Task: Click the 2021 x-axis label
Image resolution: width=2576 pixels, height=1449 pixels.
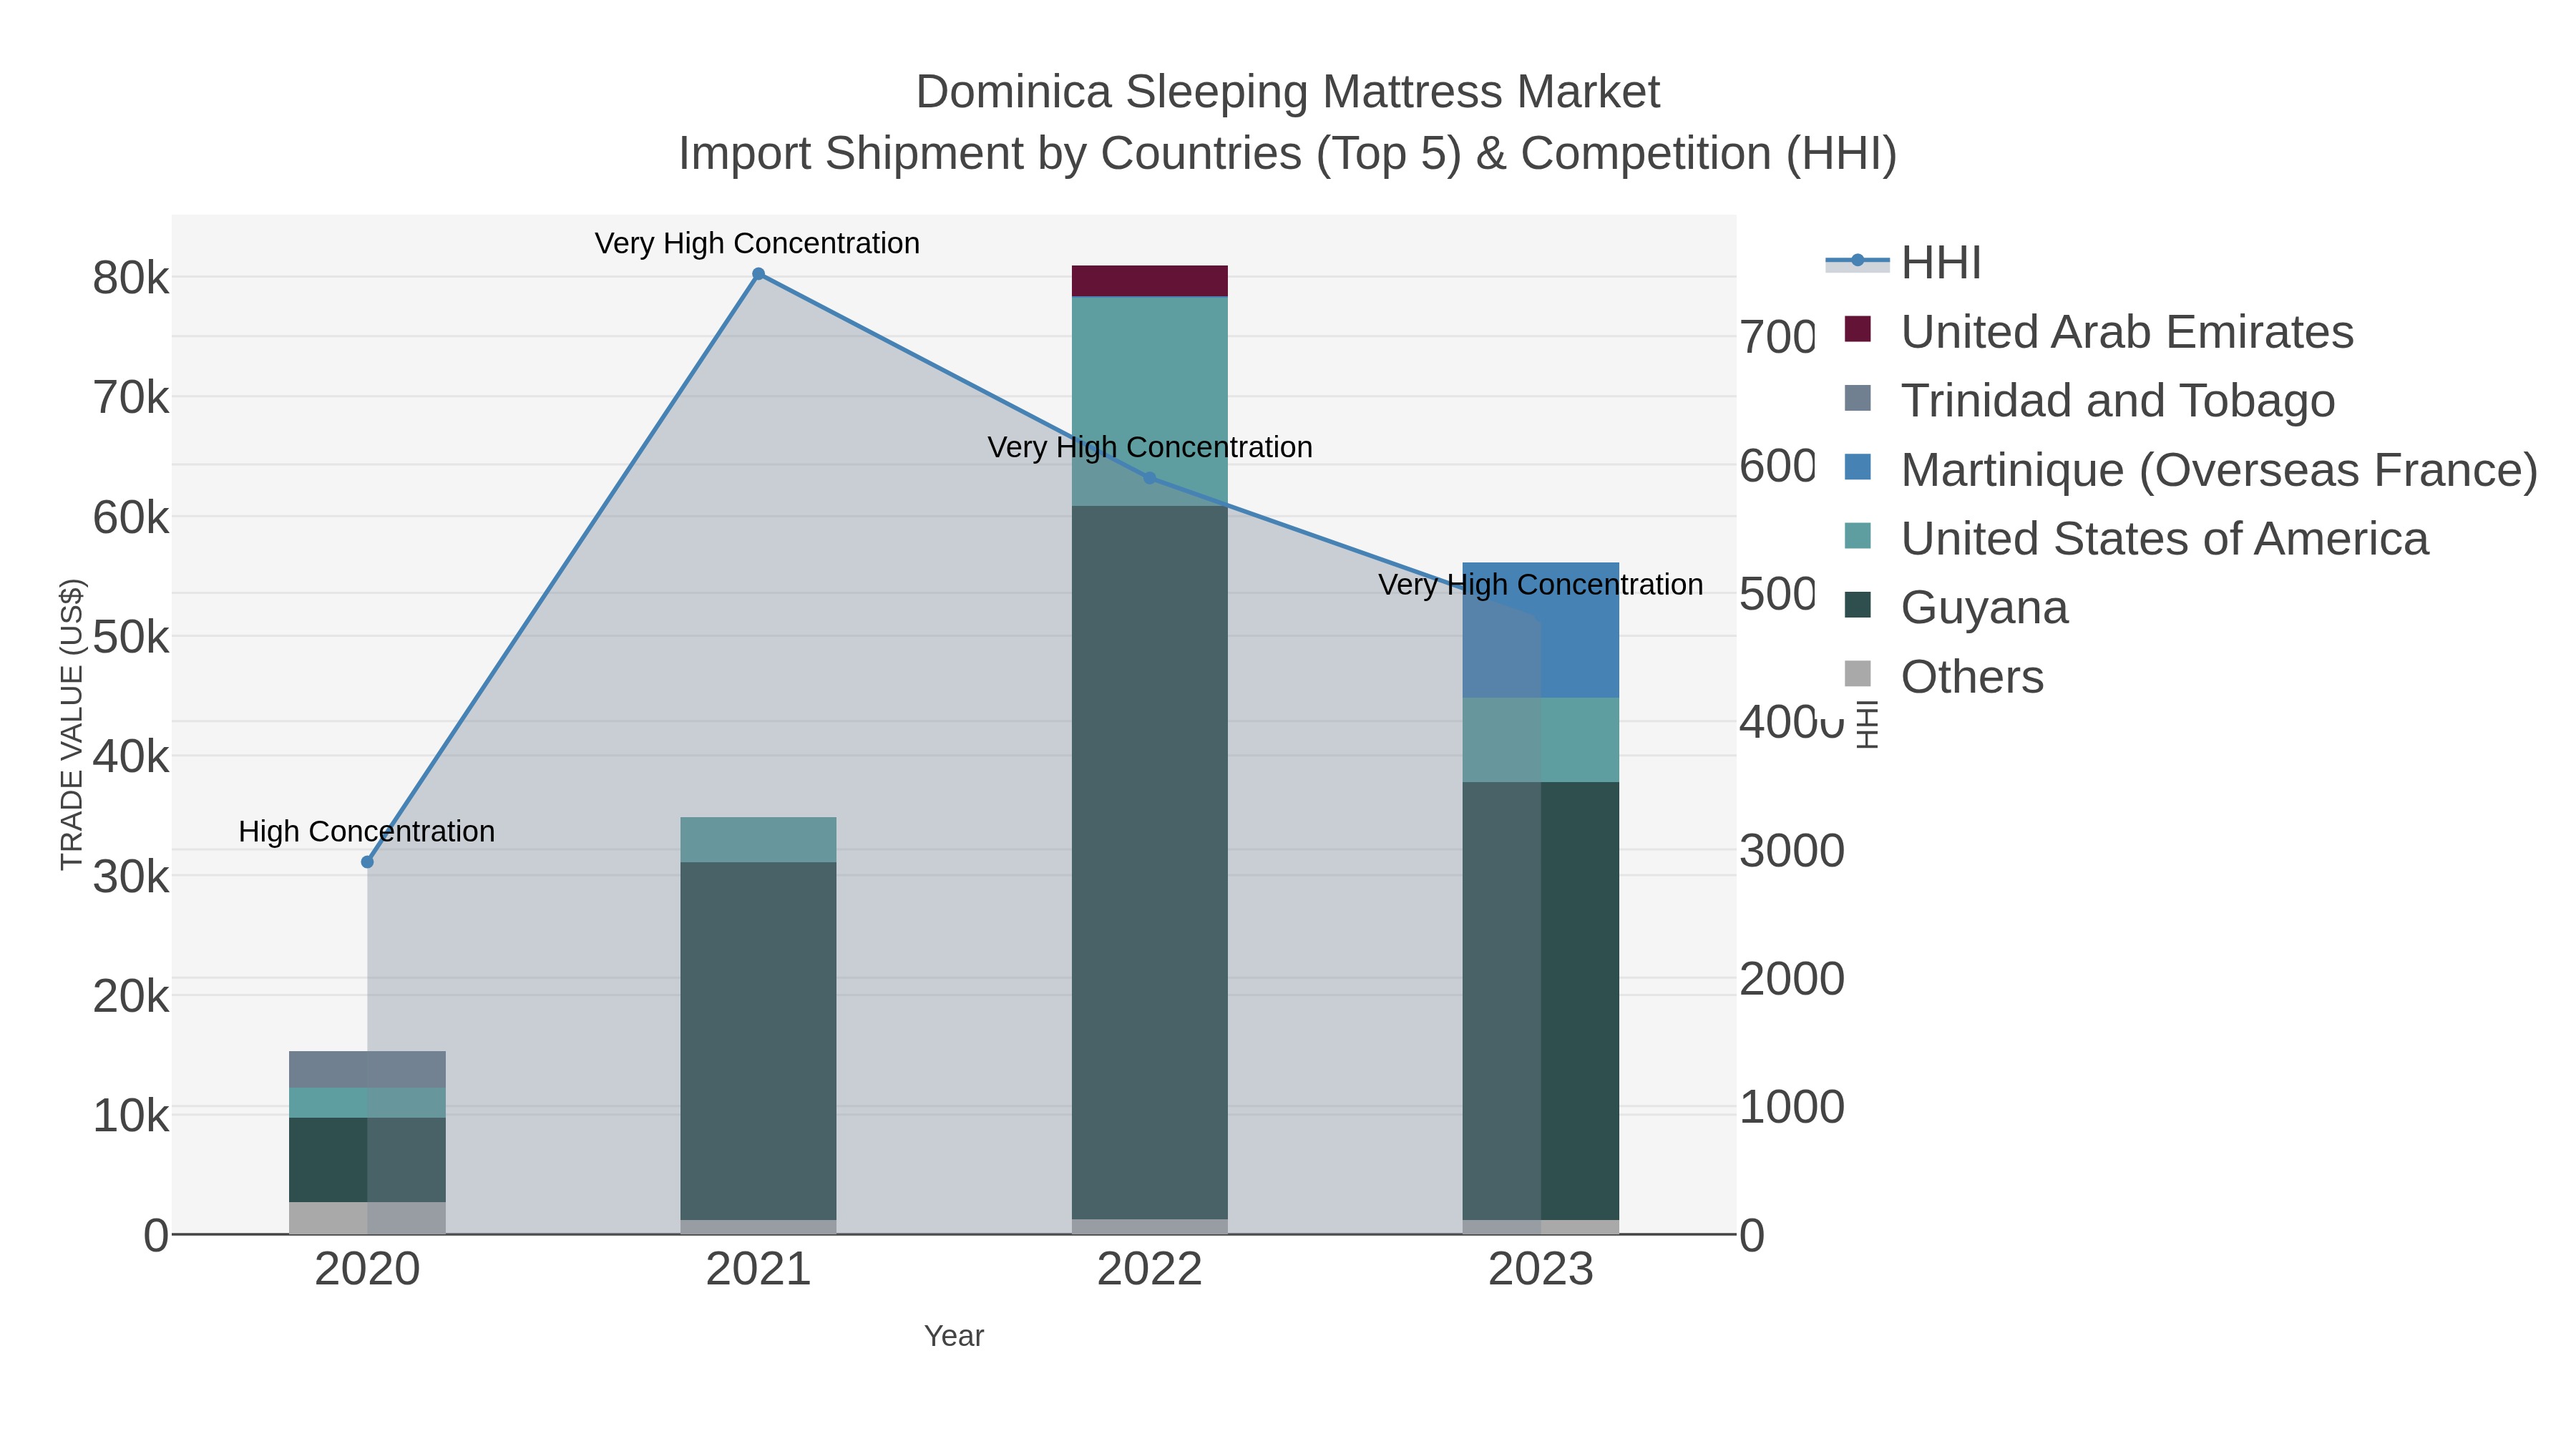Action: click(x=758, y=1270)
